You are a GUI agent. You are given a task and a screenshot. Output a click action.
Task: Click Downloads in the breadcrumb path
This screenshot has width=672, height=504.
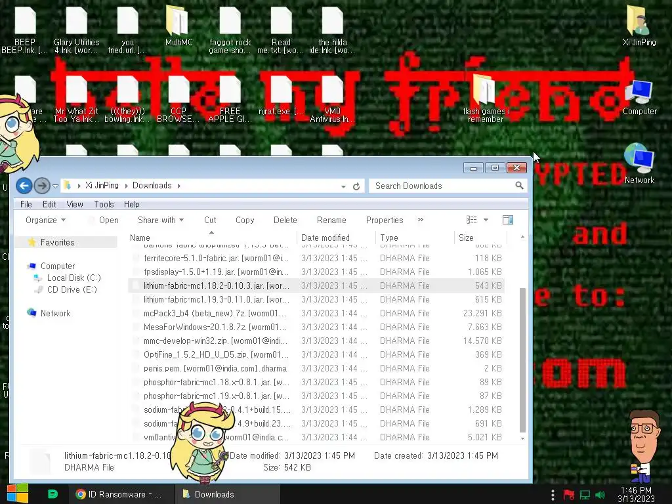tap(152, 185)
